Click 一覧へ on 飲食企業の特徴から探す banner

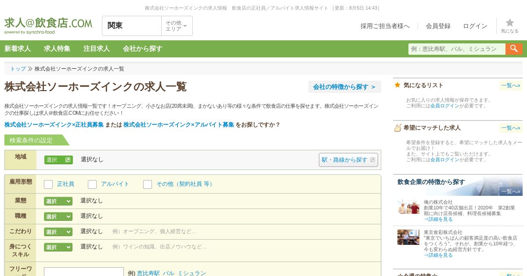pos(511,191)
